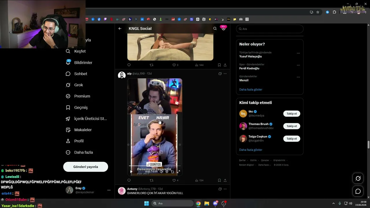The image size is (370, 208).
Task: Share the post with 144 views
Action: (225, 65)
